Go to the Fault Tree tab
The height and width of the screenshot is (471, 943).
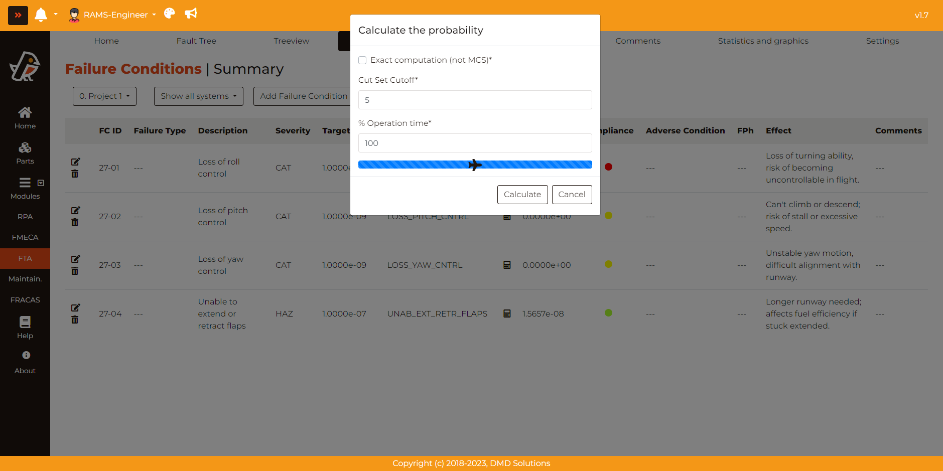[x=196, y=41]
